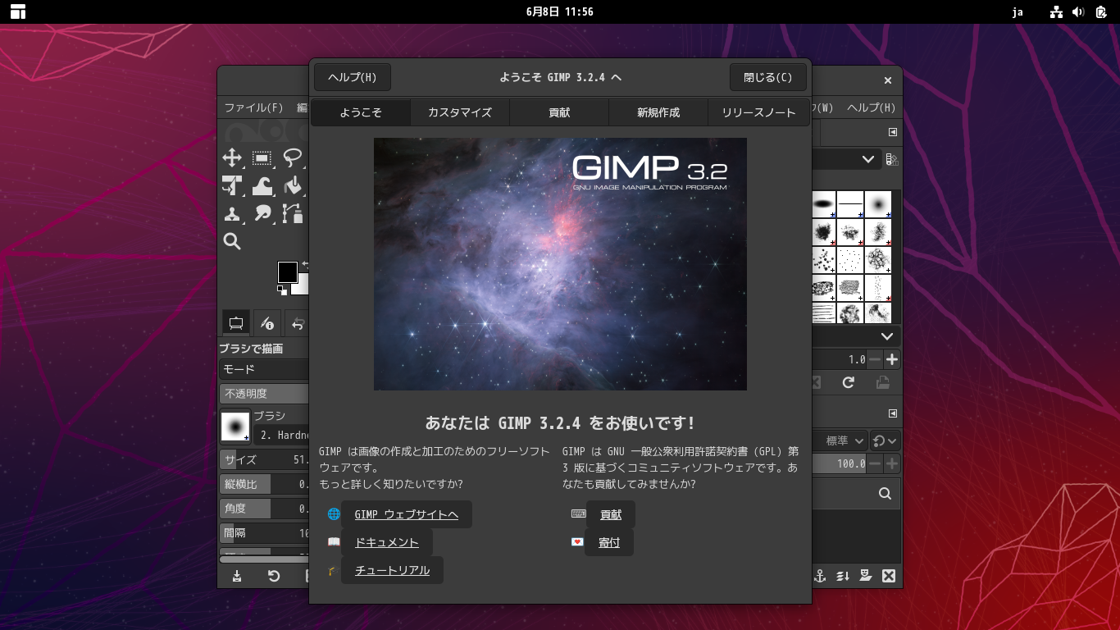Click the add layer mask icon
Image resolution: width=1120 pixels, height=630 pixels.
click(x=865, y=576)
